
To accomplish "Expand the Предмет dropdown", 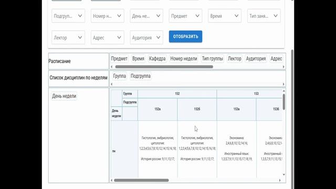I will (185, 16).
